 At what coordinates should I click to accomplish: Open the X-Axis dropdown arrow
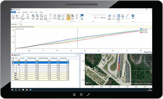pos(13,20)
